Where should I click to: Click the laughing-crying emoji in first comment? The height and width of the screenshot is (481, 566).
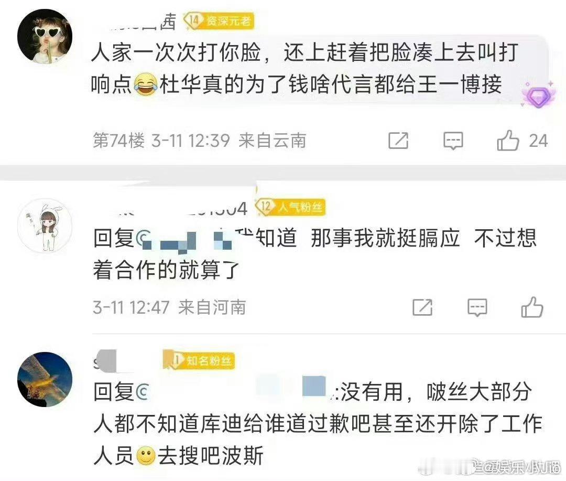pos(146,85)
